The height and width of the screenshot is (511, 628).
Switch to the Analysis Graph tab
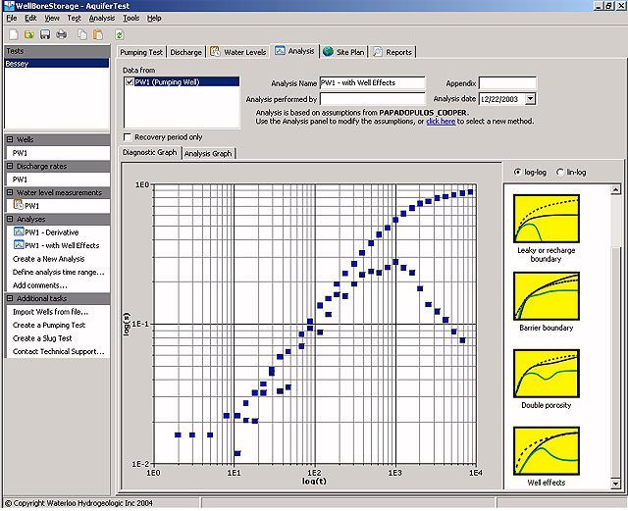[x=208, y=153]
